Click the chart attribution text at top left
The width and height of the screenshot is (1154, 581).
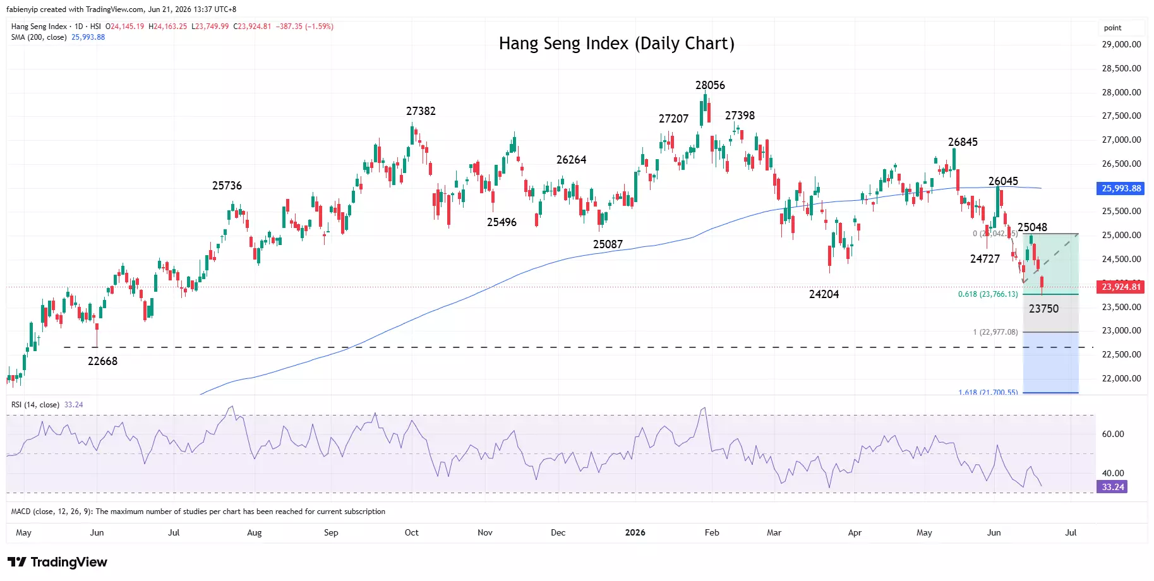121,9
